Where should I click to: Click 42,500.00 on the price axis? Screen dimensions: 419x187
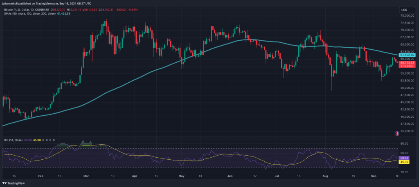click(x=408, y=109)
